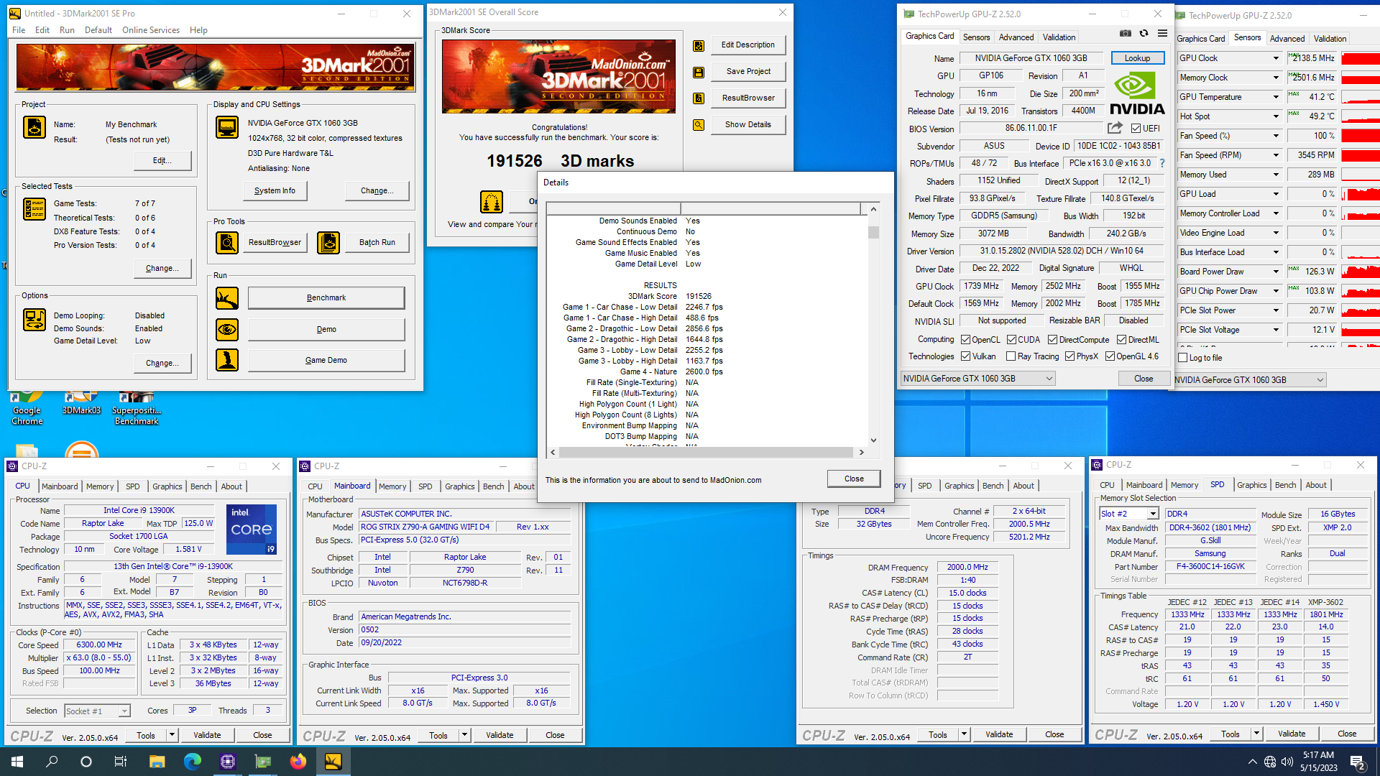This screenshot has width=1380, height=776.
Task: Toggle DirectCompute checkbox in GPU-Z
Action: (x=1052, y=340)
